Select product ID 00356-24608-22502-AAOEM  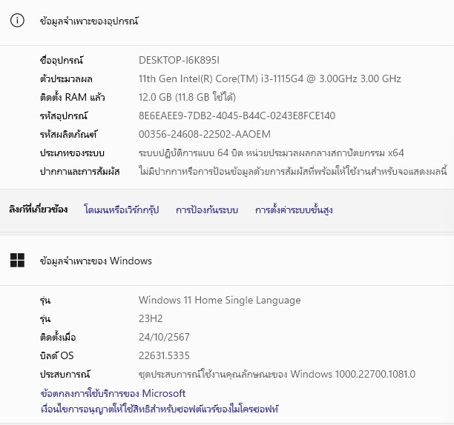pos(205,134)
